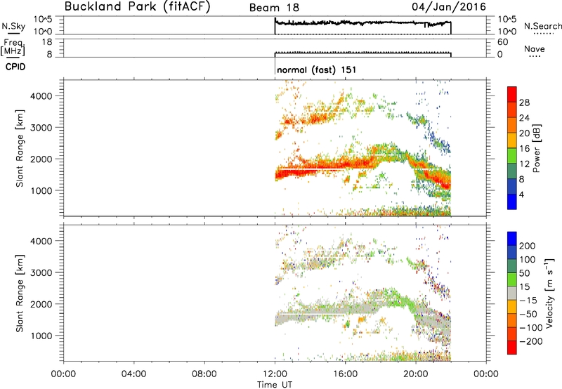Select the blue bottom segment of Power colorbar
The width and height of the screenshot is (562, 389).
pyautogui.click(x=512, y=202)
